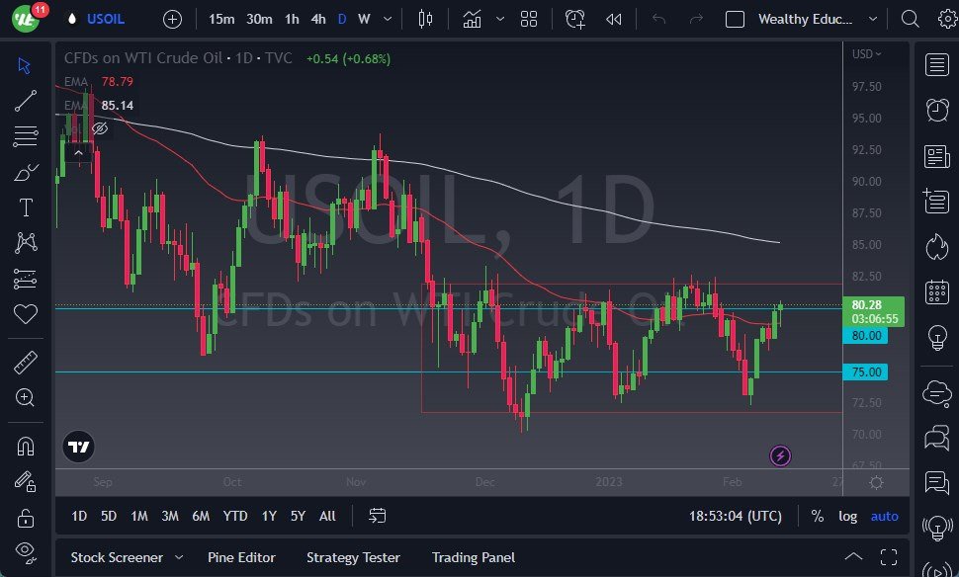Switch to the 15m timeframe
959x577 pixels.
pos(221,19)
